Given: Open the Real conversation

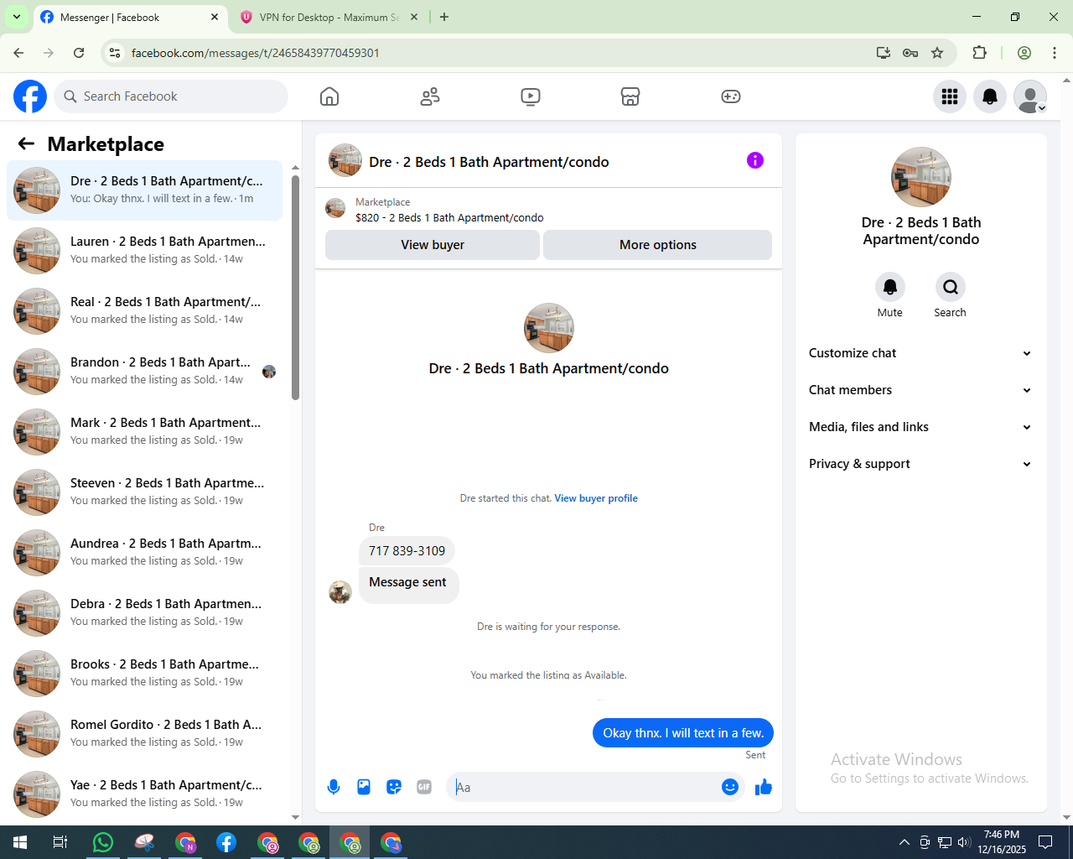Looking at the screenshot, I should pos(144,311).
